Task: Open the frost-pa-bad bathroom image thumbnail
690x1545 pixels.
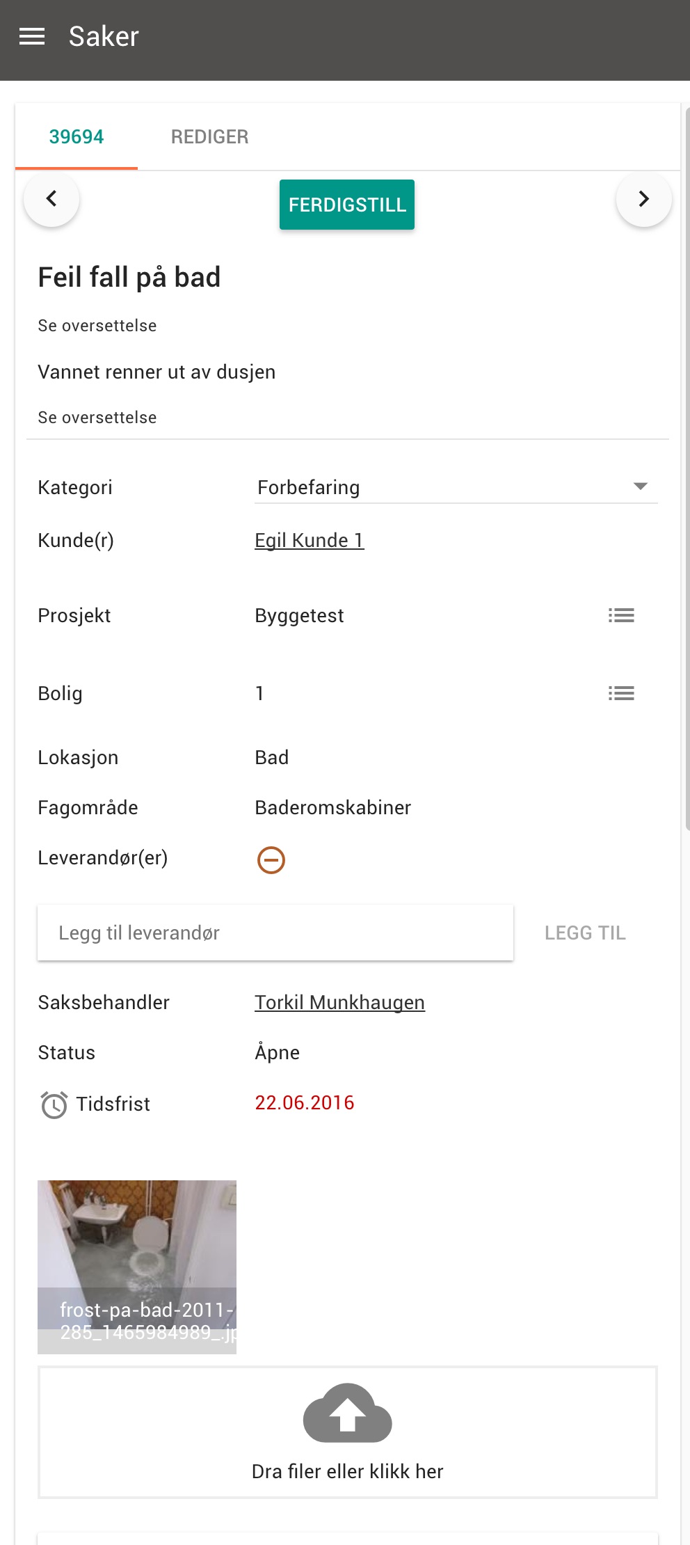Action: click(x=137, y=1267)
